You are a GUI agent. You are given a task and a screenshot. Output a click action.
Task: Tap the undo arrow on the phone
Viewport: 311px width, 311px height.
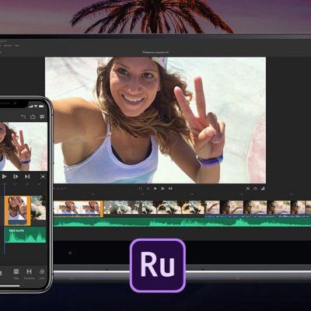[x=23, y=117]
